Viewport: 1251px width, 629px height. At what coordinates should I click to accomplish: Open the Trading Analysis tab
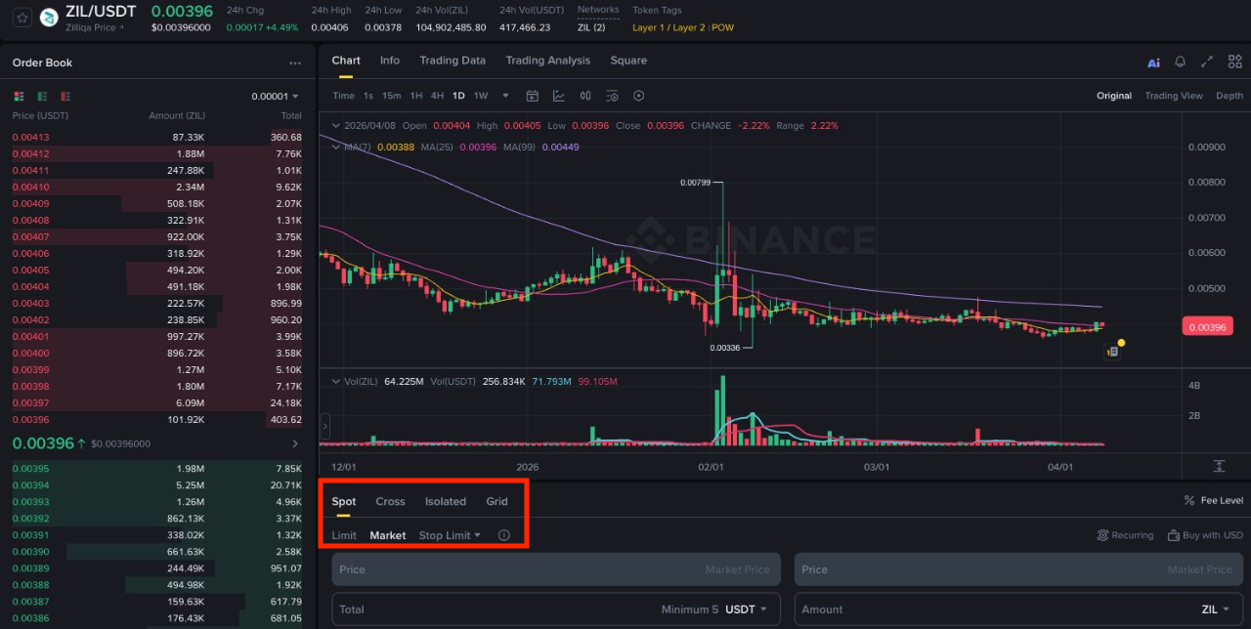coord(548,61)
